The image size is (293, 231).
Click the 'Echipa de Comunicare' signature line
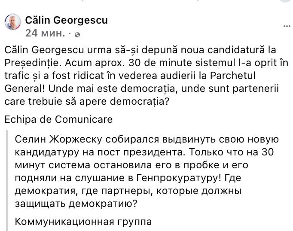pos(58,119)
